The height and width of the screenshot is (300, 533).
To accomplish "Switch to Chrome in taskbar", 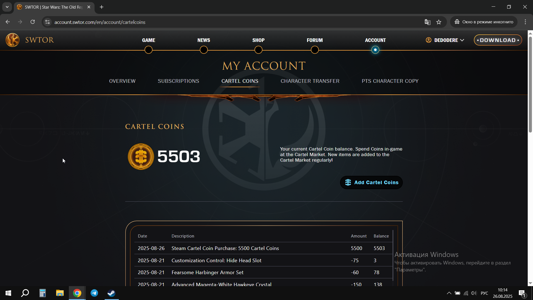I will coord(77,293).
